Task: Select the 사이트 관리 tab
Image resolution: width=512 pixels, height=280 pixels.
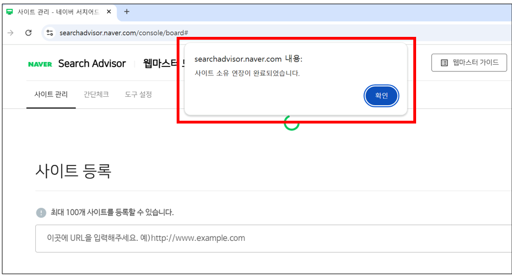Action: click(51, 94)
